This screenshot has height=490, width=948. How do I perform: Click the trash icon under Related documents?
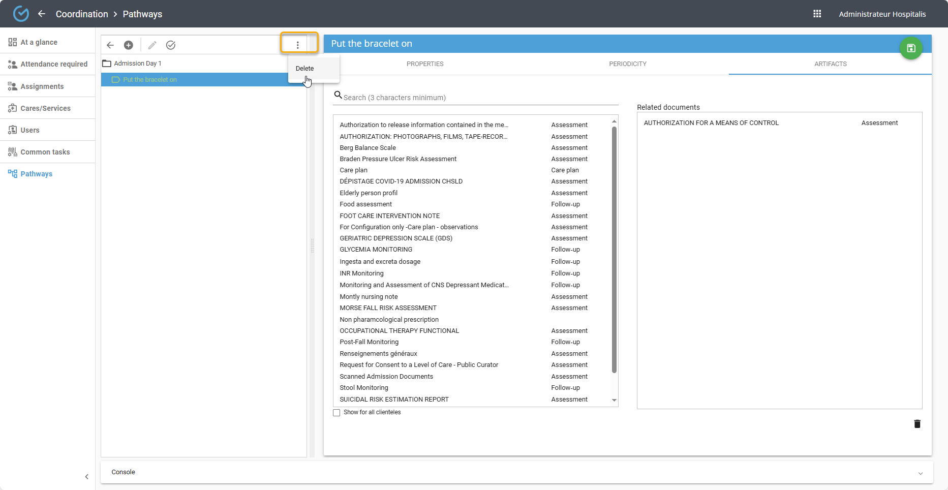tap(917, 424)
